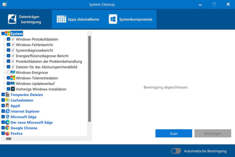Screen dimensions: 235x157
Task: Click the Internet Explorer logo icon
Action: coord(8,111)
